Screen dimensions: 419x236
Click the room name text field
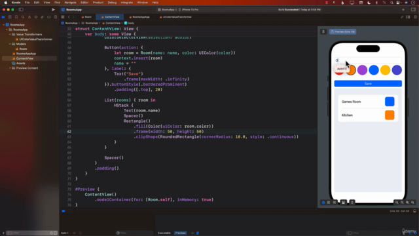pos(368,60)
